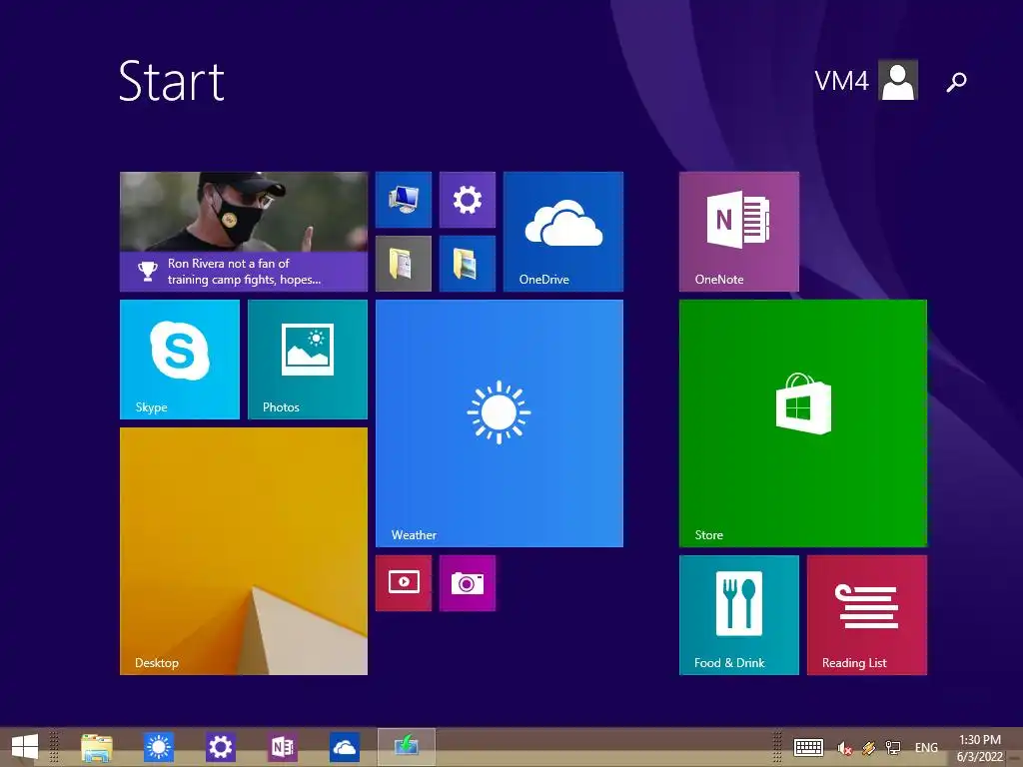Open OneNote from the taskbar

coord(283,747)
